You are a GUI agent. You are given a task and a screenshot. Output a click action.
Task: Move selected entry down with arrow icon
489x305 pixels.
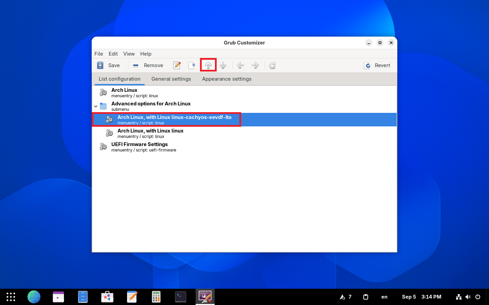[x=223, y=65]
